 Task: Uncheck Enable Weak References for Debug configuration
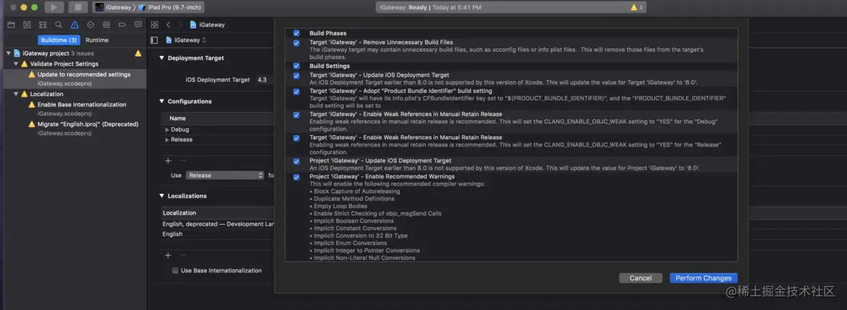(296, 115)
